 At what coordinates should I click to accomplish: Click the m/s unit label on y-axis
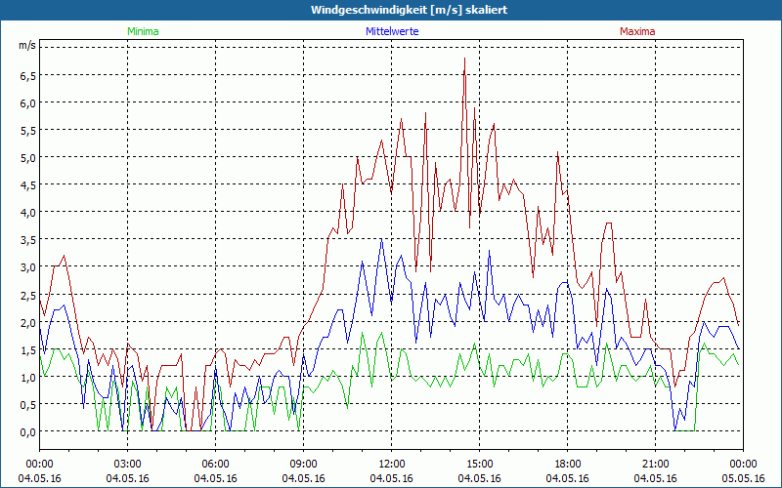(x=27, y=46)
